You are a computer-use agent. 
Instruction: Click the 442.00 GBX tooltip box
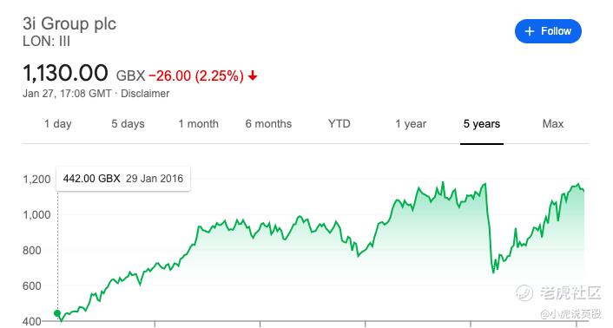pos(123,179)
